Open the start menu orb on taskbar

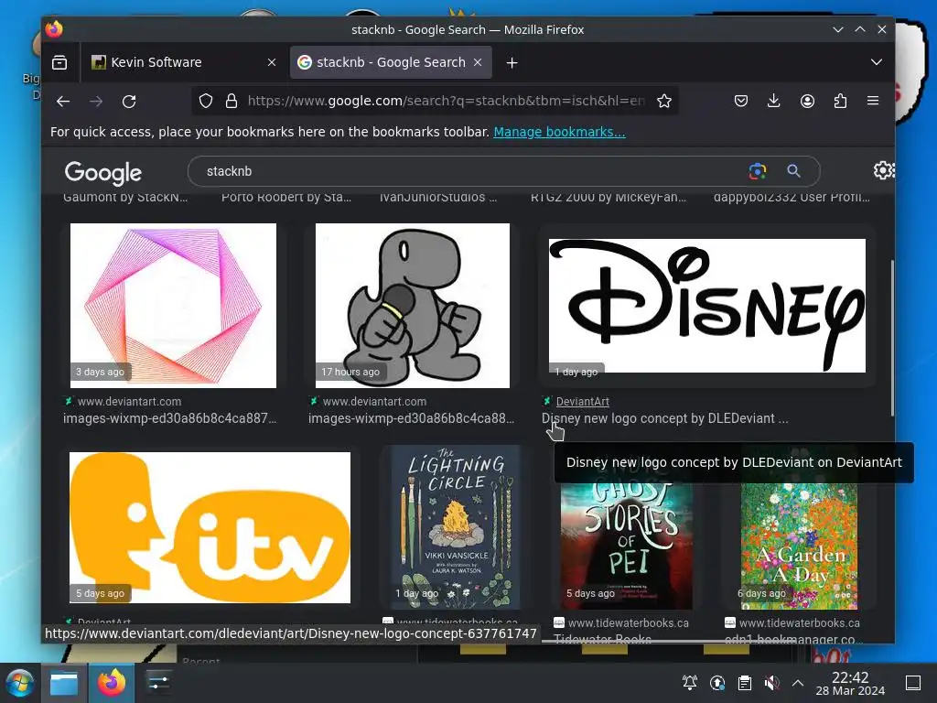coord(20,683)
